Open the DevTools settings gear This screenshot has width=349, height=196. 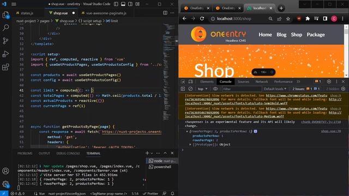(329, 82)
